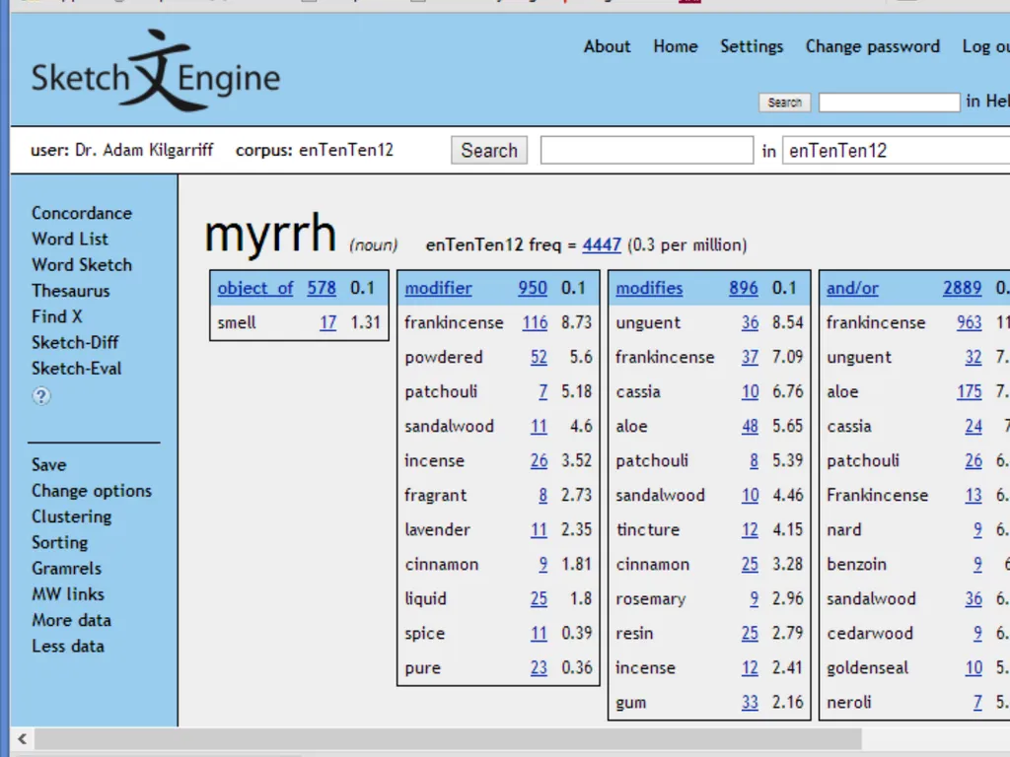Select the word 'cedarwood' in and/or column
The height and width of the screenshot is (757, 1010).
870,634
